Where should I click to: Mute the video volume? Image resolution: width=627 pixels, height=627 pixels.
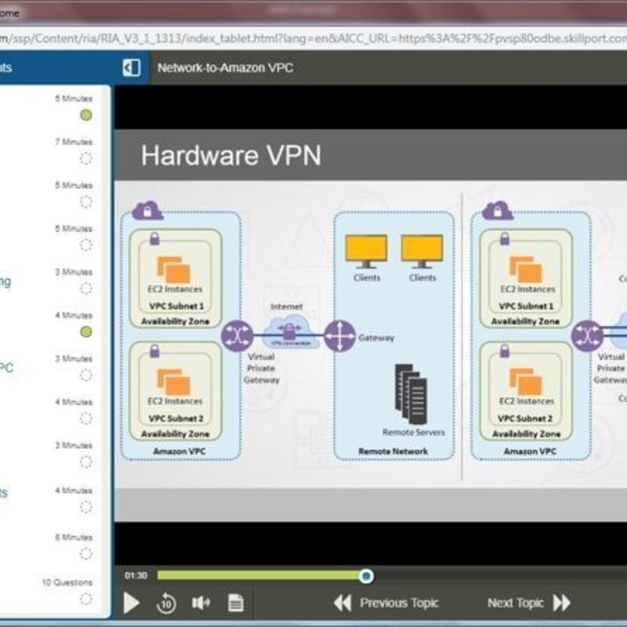[x=201, y=603]
